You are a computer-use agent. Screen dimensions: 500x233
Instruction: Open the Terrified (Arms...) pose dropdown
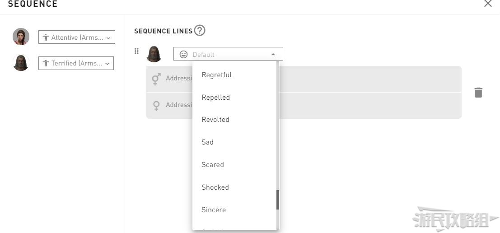pos(76,63)
